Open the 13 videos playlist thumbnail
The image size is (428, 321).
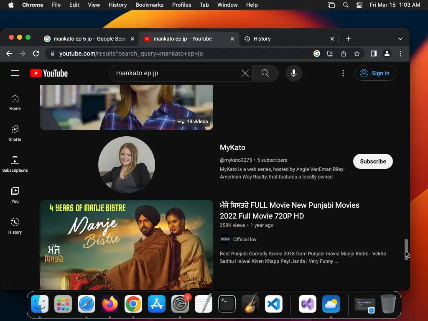pyautogui.click(x=127, y=107)
